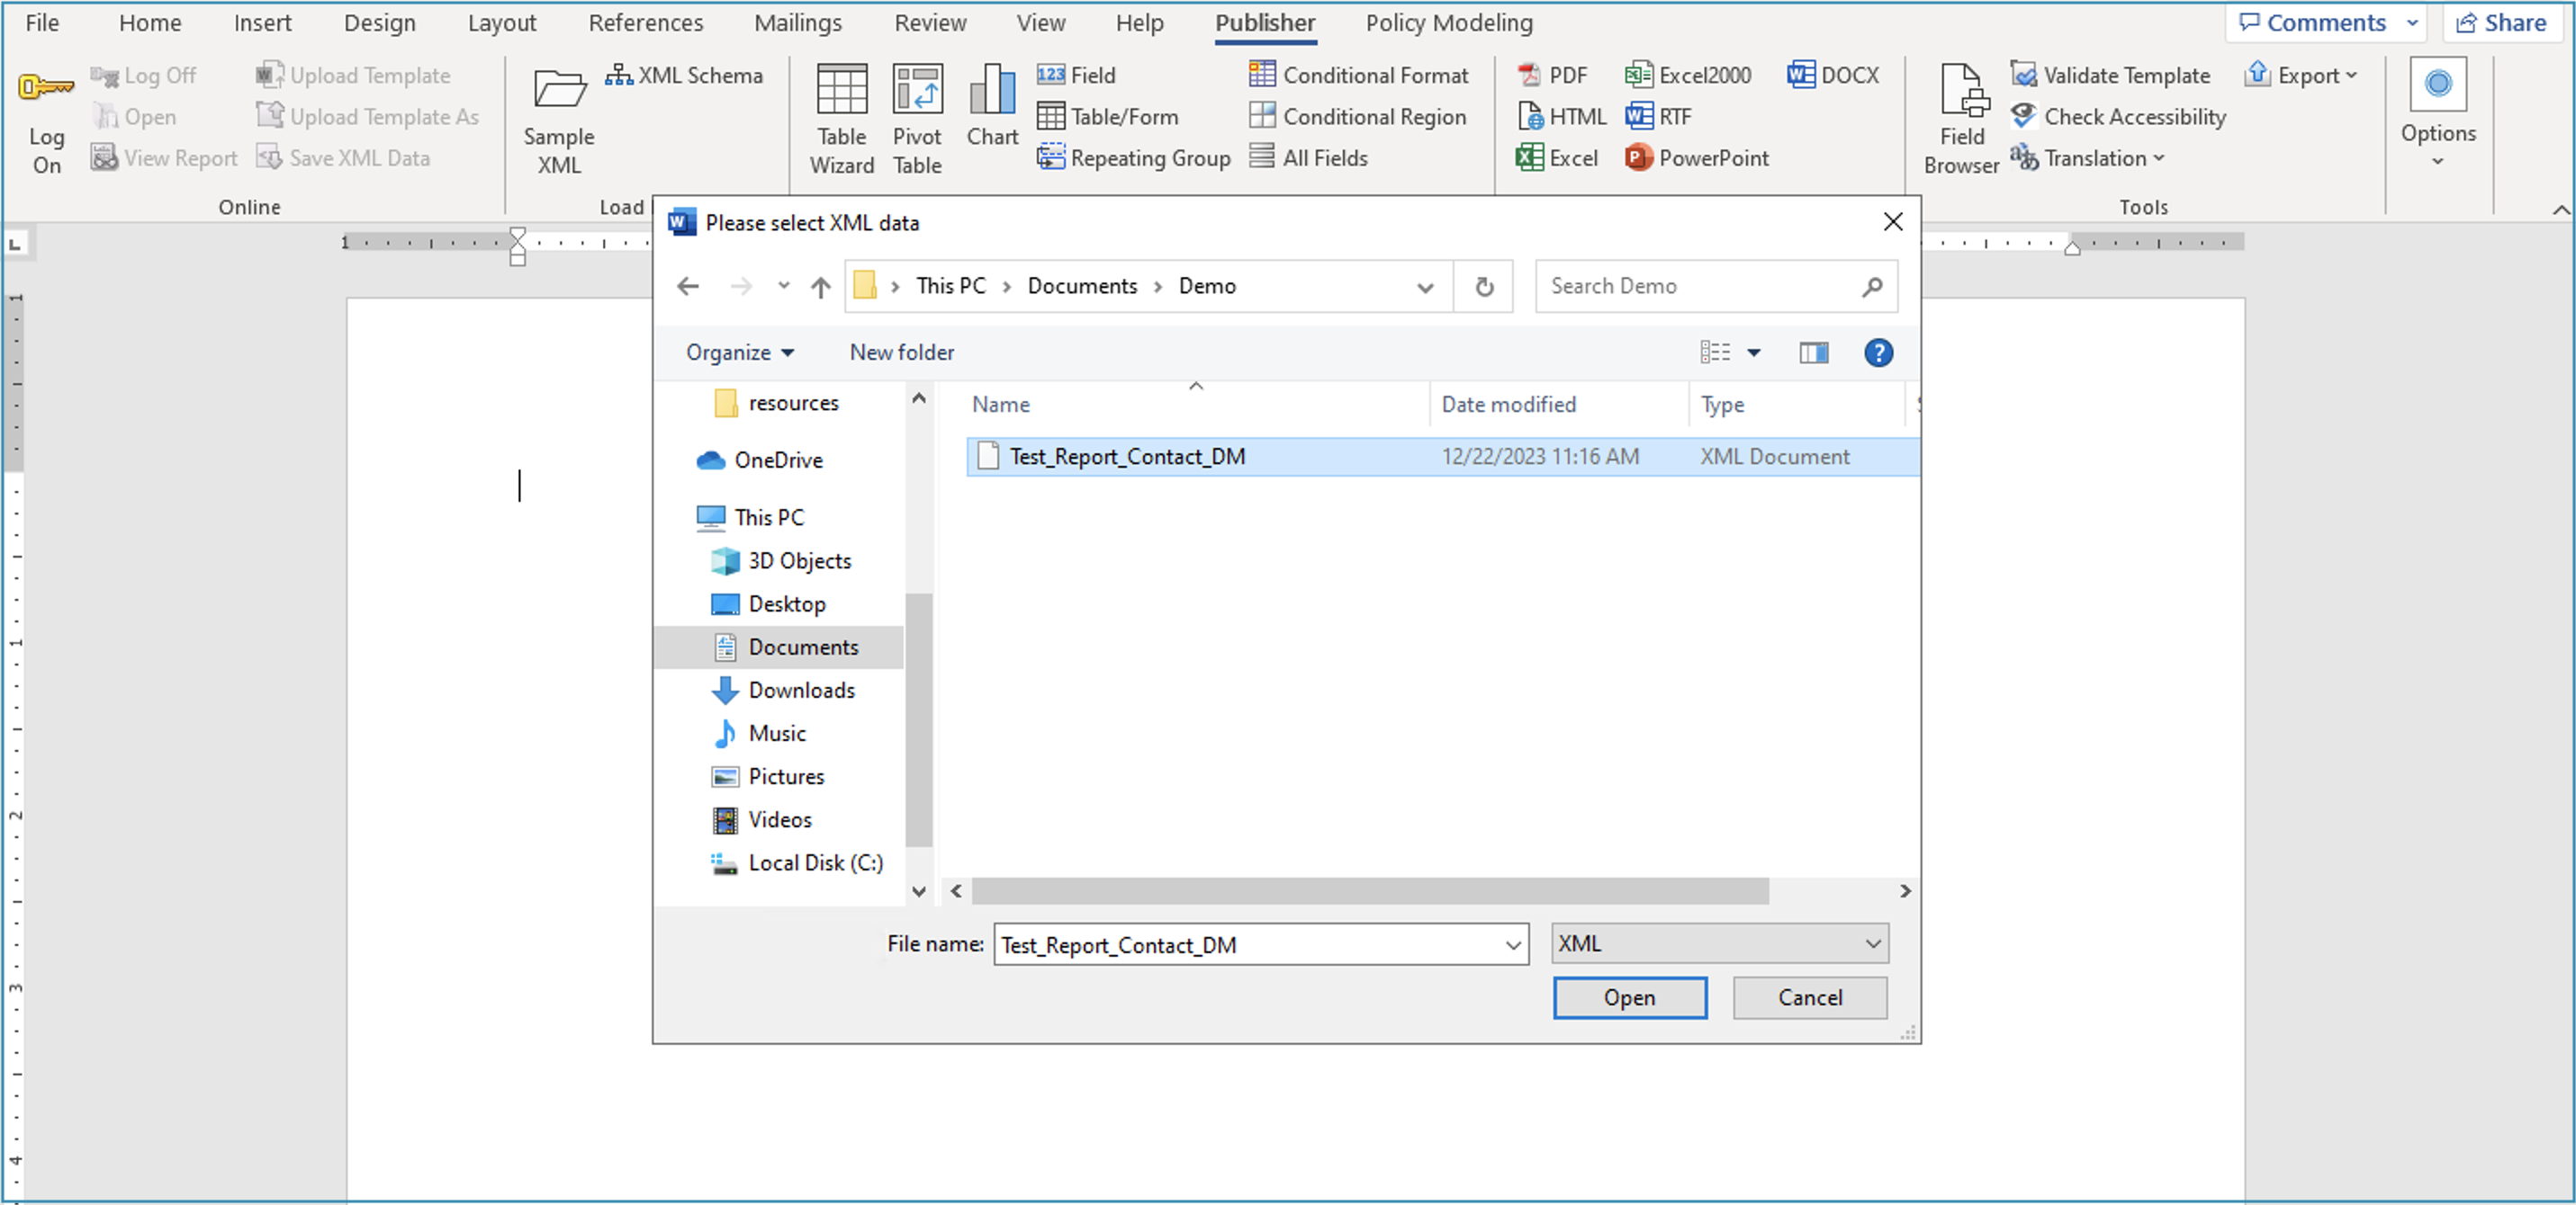The image size is (2576, 1205).
Task: Switch to the Policy Modeling tab
Action: (1448, 22)
